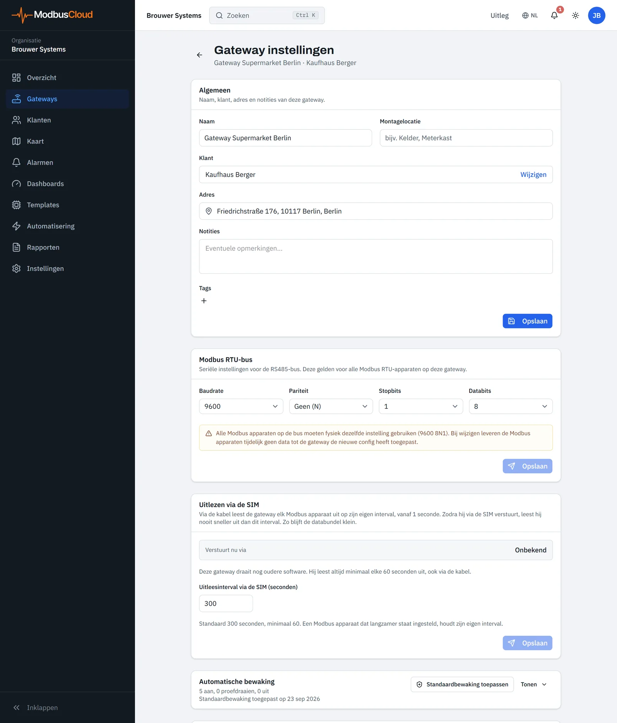Open notifications bell icon
617x723 pixels.
pyautogui.click(x=554, y=15)
